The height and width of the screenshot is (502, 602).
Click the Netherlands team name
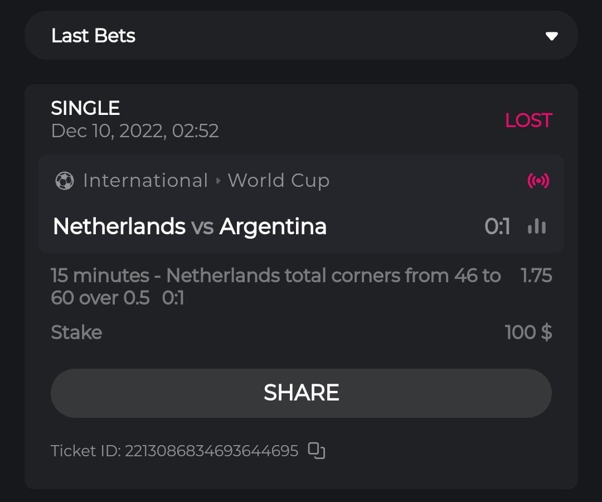coord(119,226)
